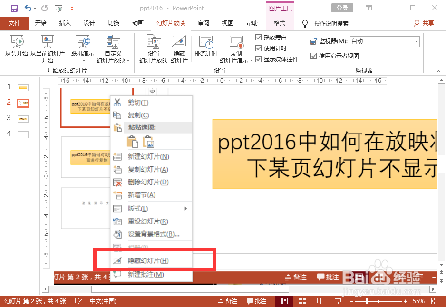The image size is (446, 307).
Task: Switch to Slide Sorter view icon
Action: click(x=302, y=301)
